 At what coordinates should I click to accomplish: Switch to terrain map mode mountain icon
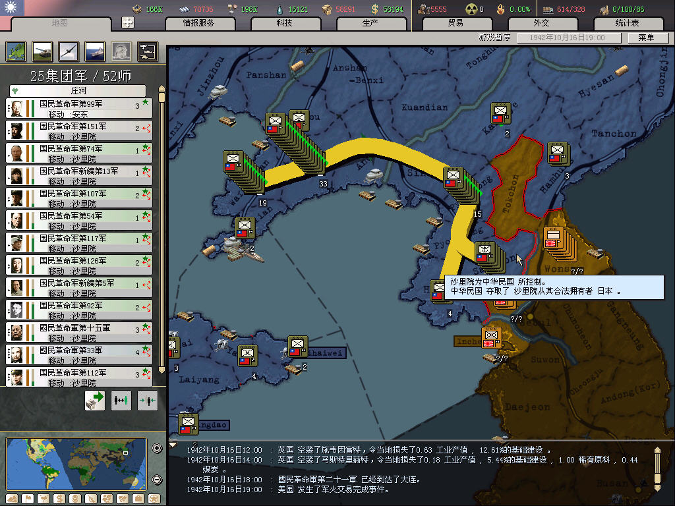click(12, 499)
